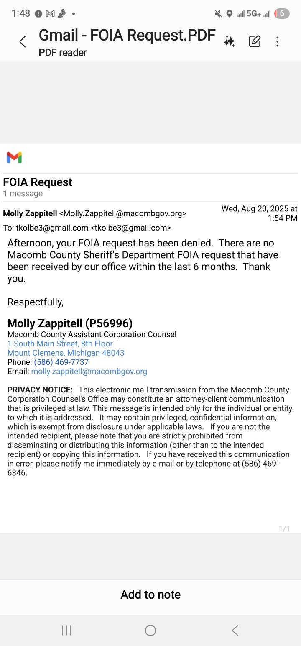Tap the FOIA Request subject heading
Viewport: 301px width, 646px height.
tap(38, 182)
